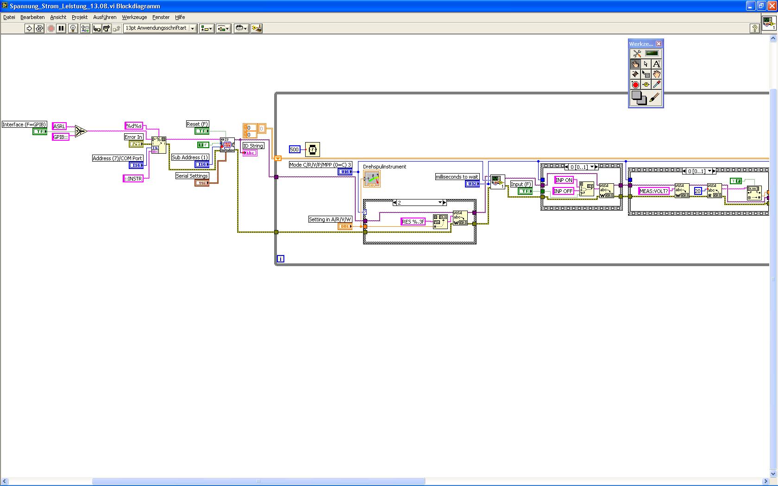
Task: Go to next case of structure showing 2
Action: coord(445,203)
